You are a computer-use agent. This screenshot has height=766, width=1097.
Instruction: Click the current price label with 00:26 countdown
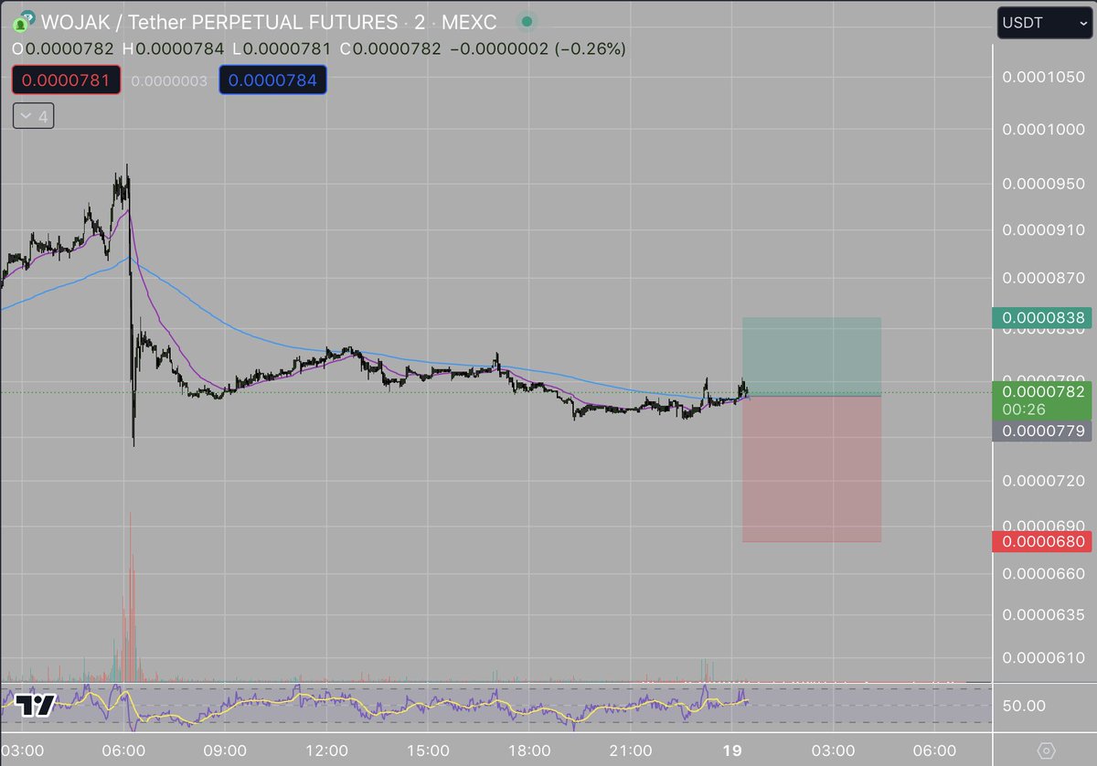click(1042, 400)
